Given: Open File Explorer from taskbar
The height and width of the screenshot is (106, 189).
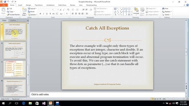Looking at the screenshot, I should point(30,103).
